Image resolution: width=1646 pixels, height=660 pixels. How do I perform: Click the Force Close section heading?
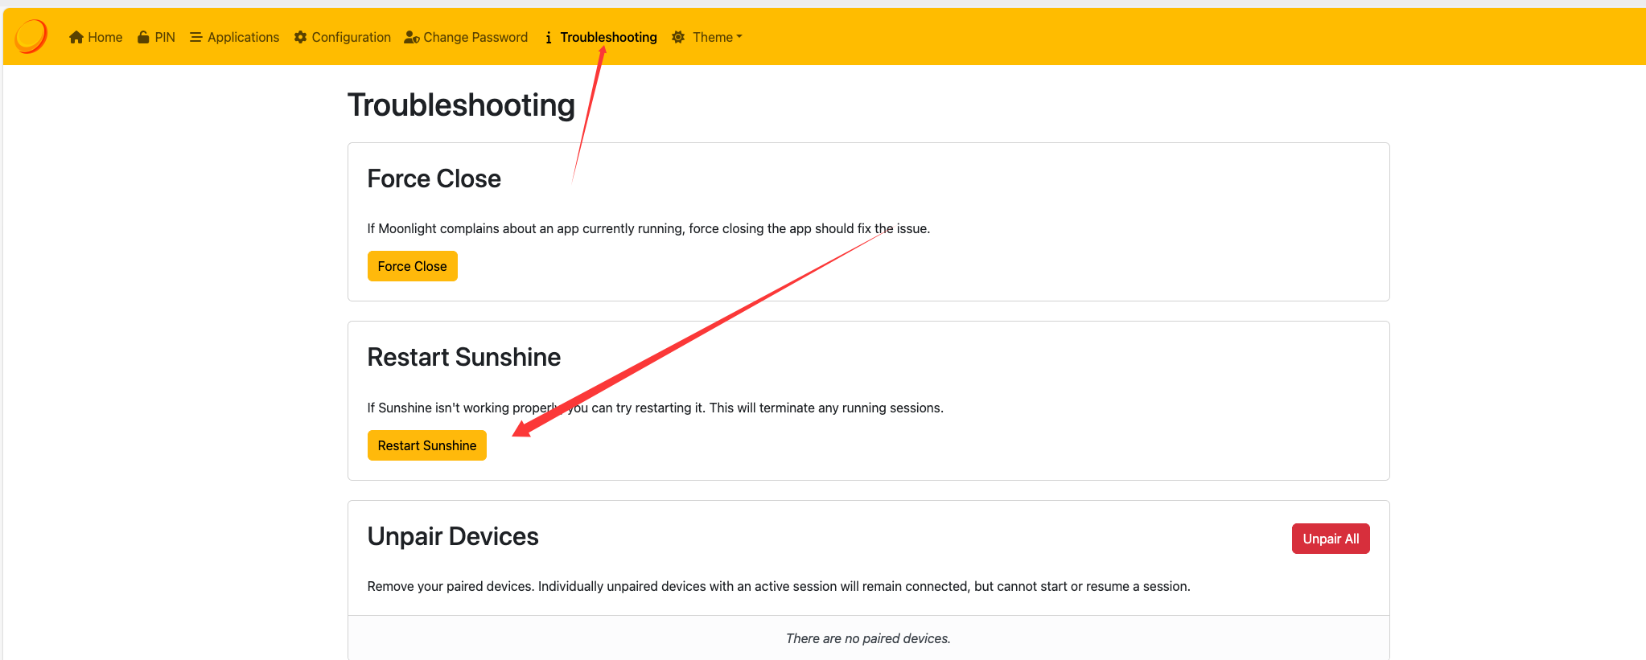[434, 178]
